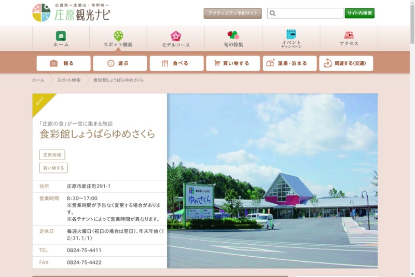Screen dimensions: 415x277
Task: Select the 観る category tab
Action: tap(63, 63)
